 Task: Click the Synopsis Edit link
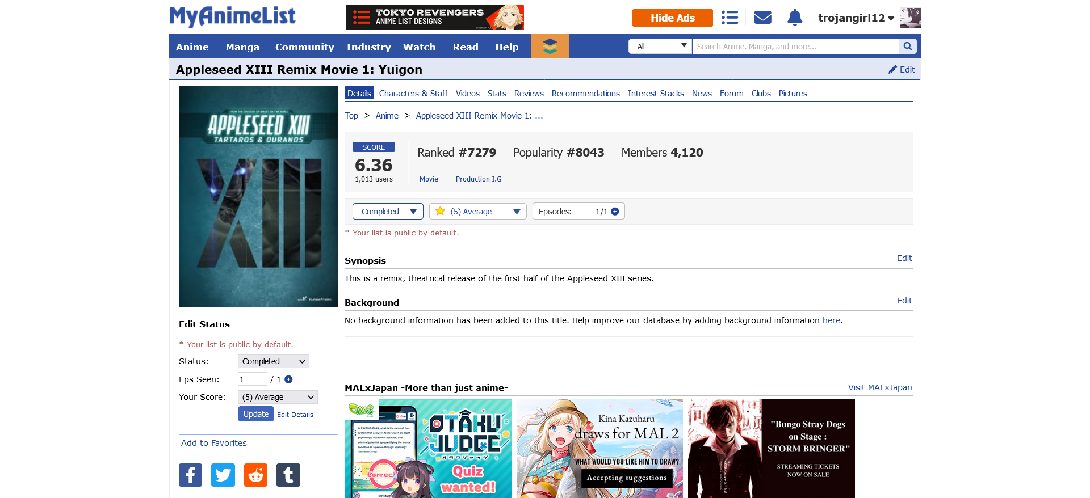[x=904, y=258]
